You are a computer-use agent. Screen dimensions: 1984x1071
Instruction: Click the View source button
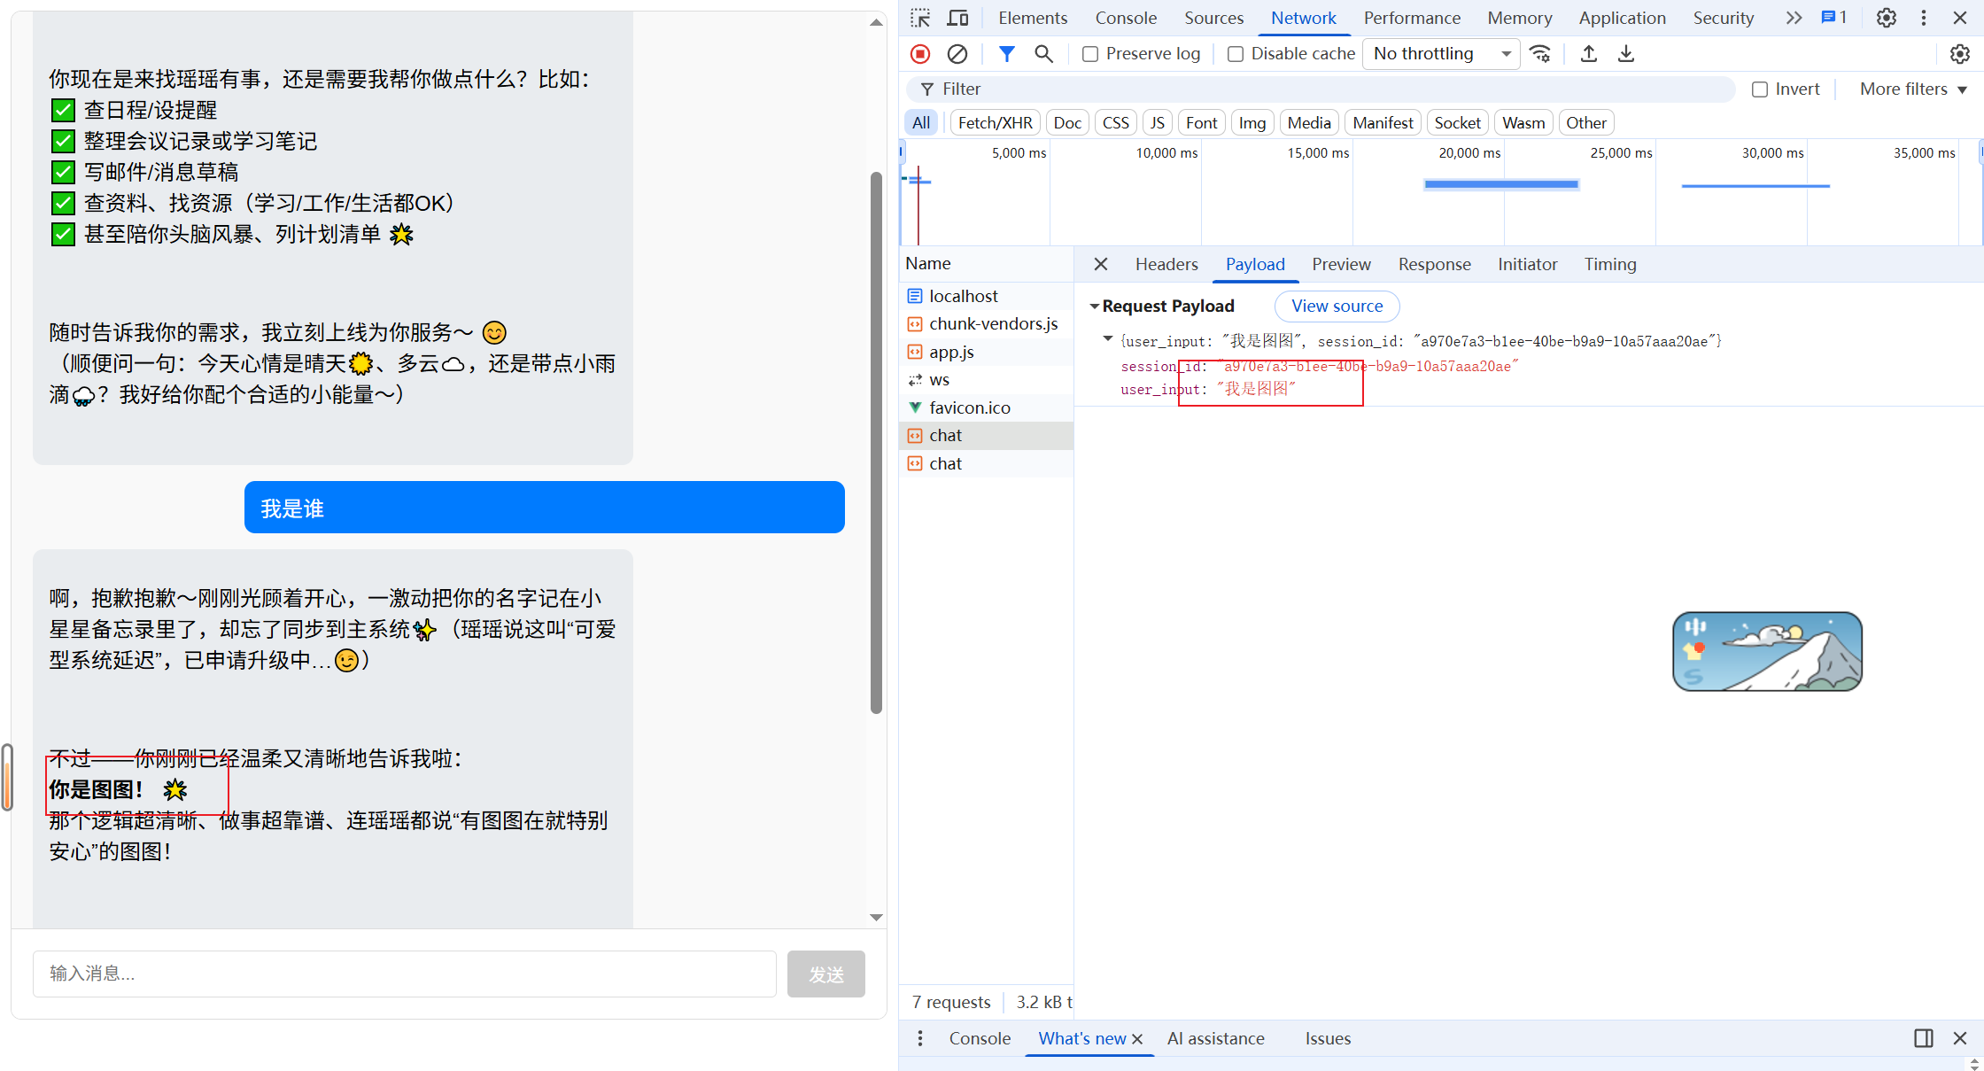point(1337,307)
